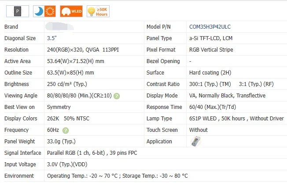
Task: Click the moon and sun transflective icon
Action: point(44,11)
